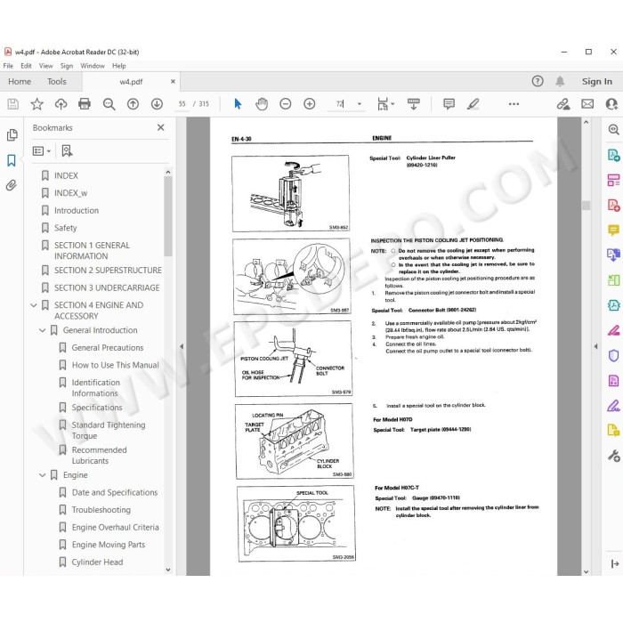Click Find current bookmark icon
The width and height of the screenshot is (623, 623).
(x=67, y=151)
